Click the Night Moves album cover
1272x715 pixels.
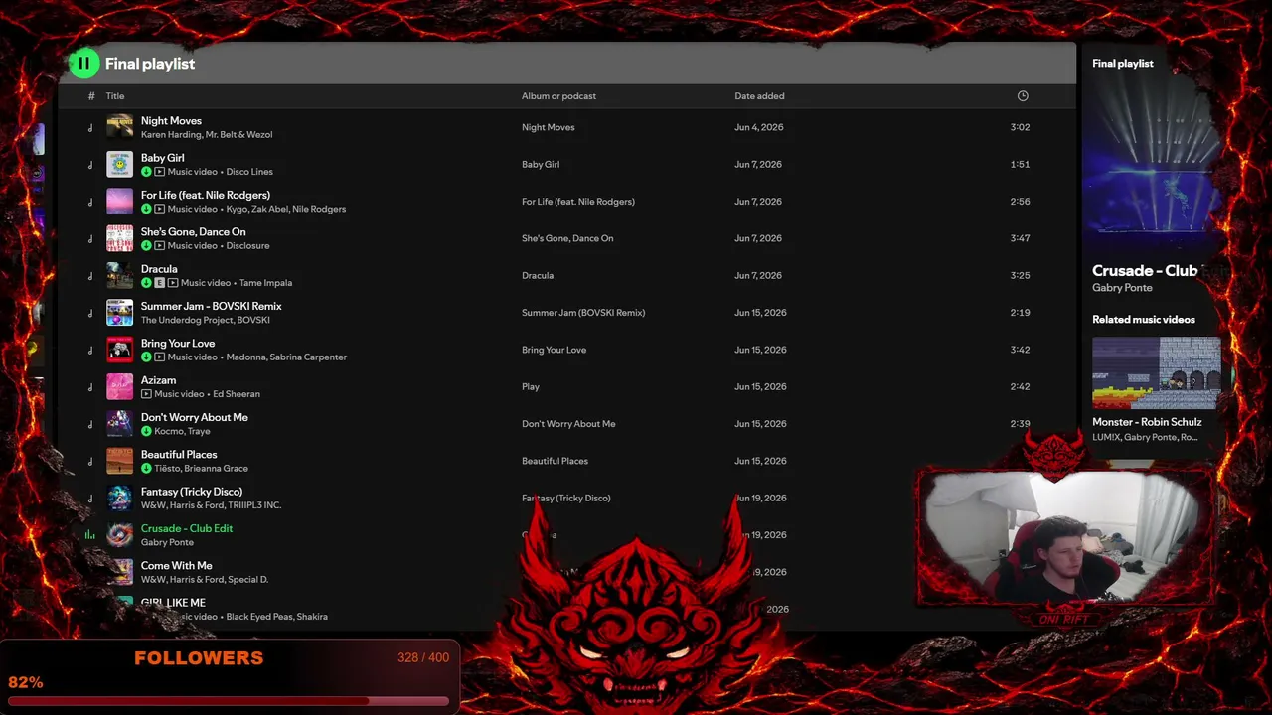pos(119,127)
